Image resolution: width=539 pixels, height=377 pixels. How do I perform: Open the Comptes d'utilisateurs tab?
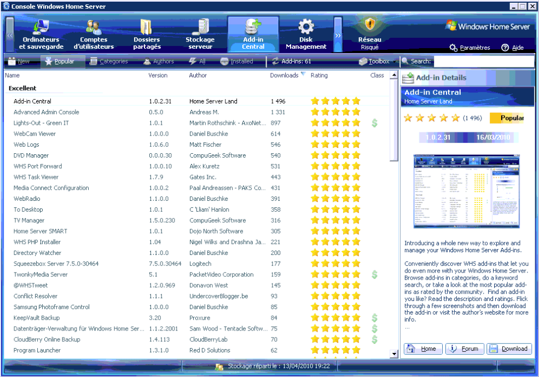(x=94, y=34)
